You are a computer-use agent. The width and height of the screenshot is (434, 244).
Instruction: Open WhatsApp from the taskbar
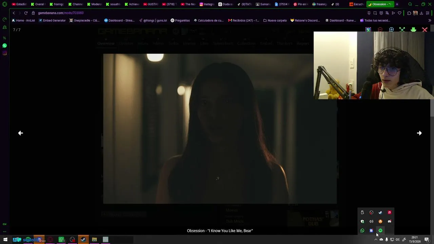point(61,240)
